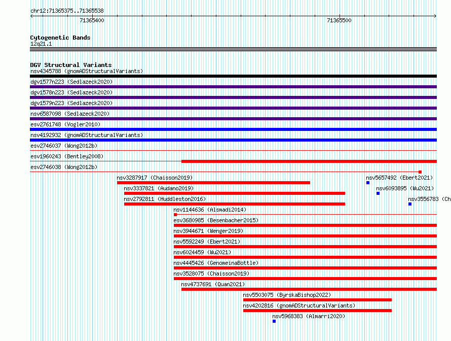The height and width of the screenshot is (341, 451).
Task: Open the DGV Structural Variants track title
Action: (71, 65)
